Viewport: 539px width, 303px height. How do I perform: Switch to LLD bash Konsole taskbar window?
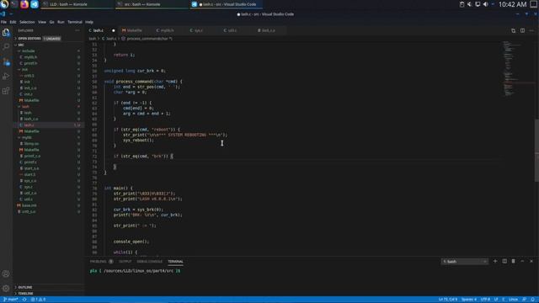[x=77, y=4]
